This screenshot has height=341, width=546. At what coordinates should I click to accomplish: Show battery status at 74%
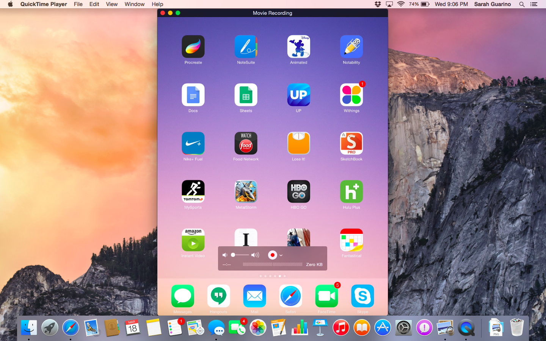click(419, 4)
